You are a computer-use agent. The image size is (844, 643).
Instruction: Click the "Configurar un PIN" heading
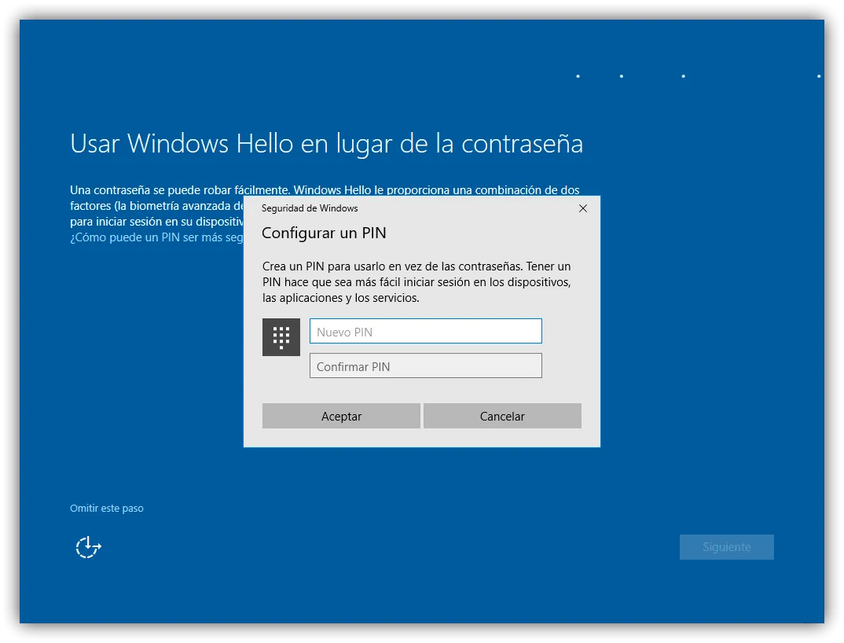(x=324, y=233)
